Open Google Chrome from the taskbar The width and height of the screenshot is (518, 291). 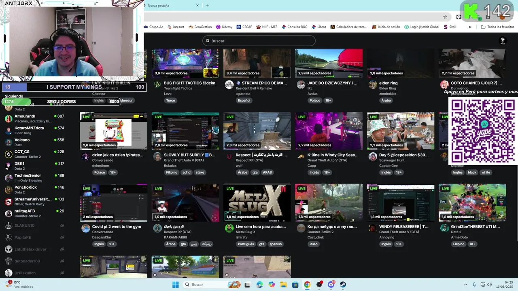click(307, 285)
